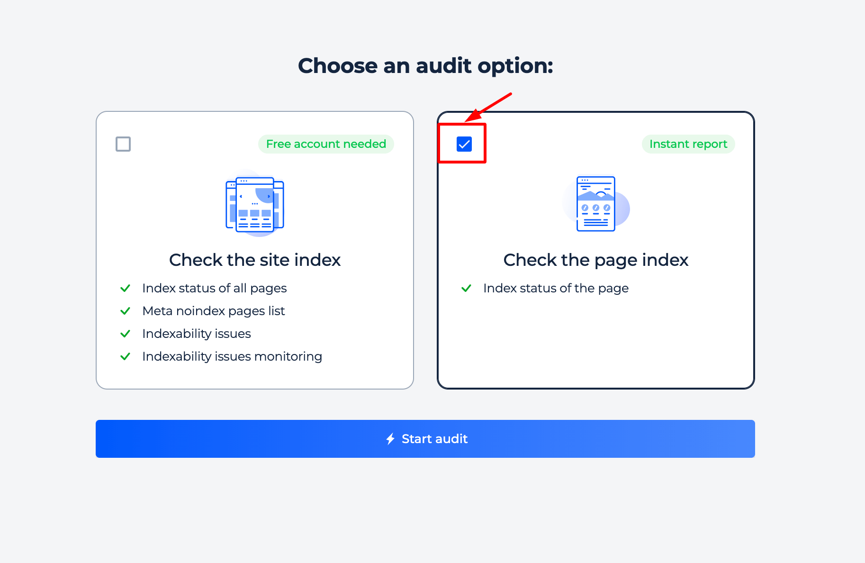865x563 pixels.
Task: Click the site index illustration icon
Action: (x=255, y=204)
